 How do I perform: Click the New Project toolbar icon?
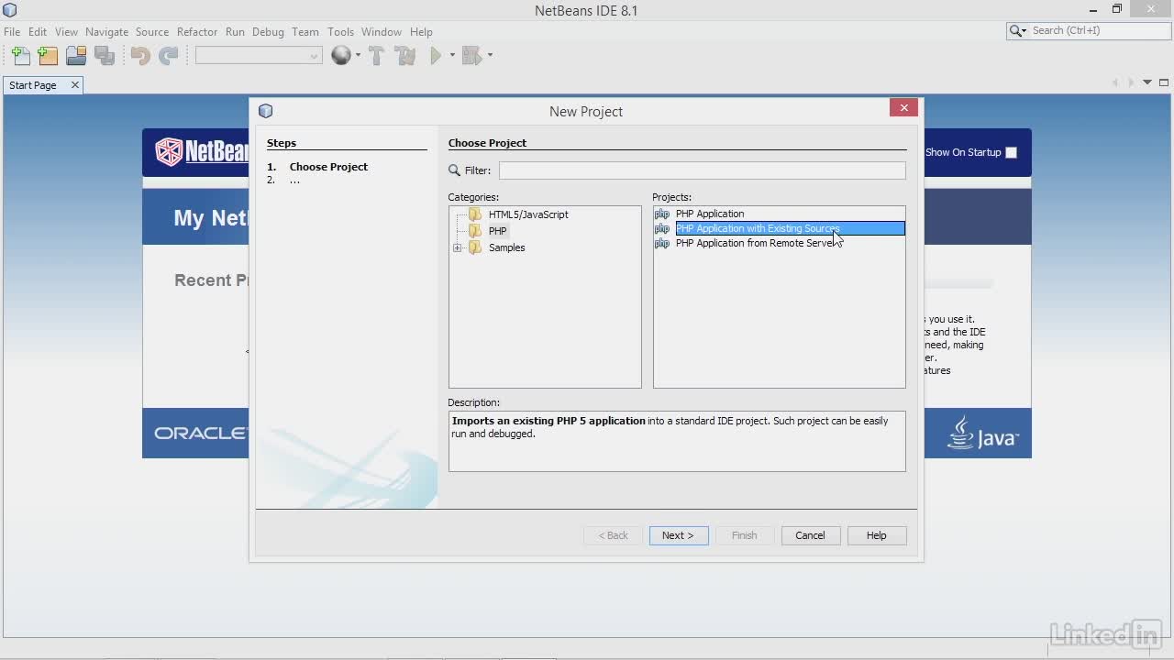point(48,56)
